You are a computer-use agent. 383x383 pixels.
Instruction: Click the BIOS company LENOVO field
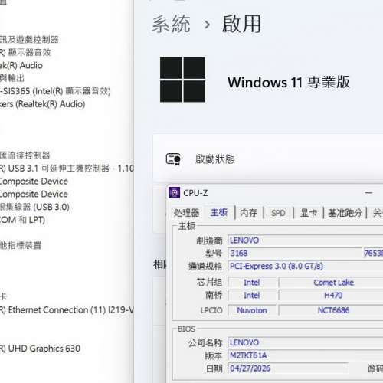pyautogui.click(x=305, y=342)
